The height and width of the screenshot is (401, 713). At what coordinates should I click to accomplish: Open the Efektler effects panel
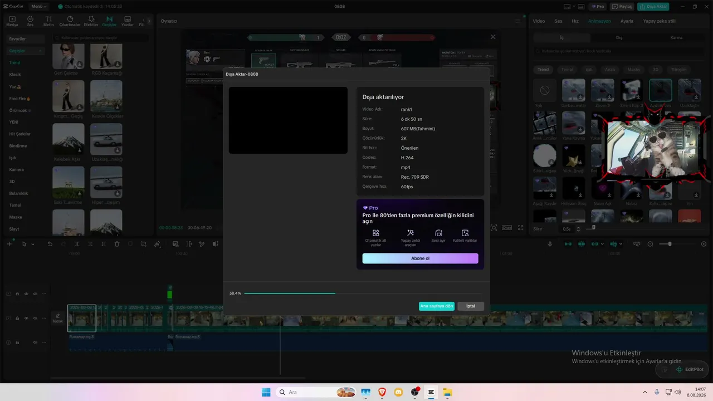[91, 21]
